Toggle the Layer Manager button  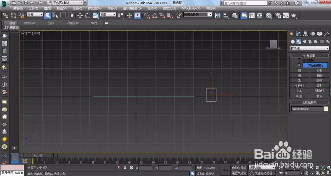(x=235, y=15)
